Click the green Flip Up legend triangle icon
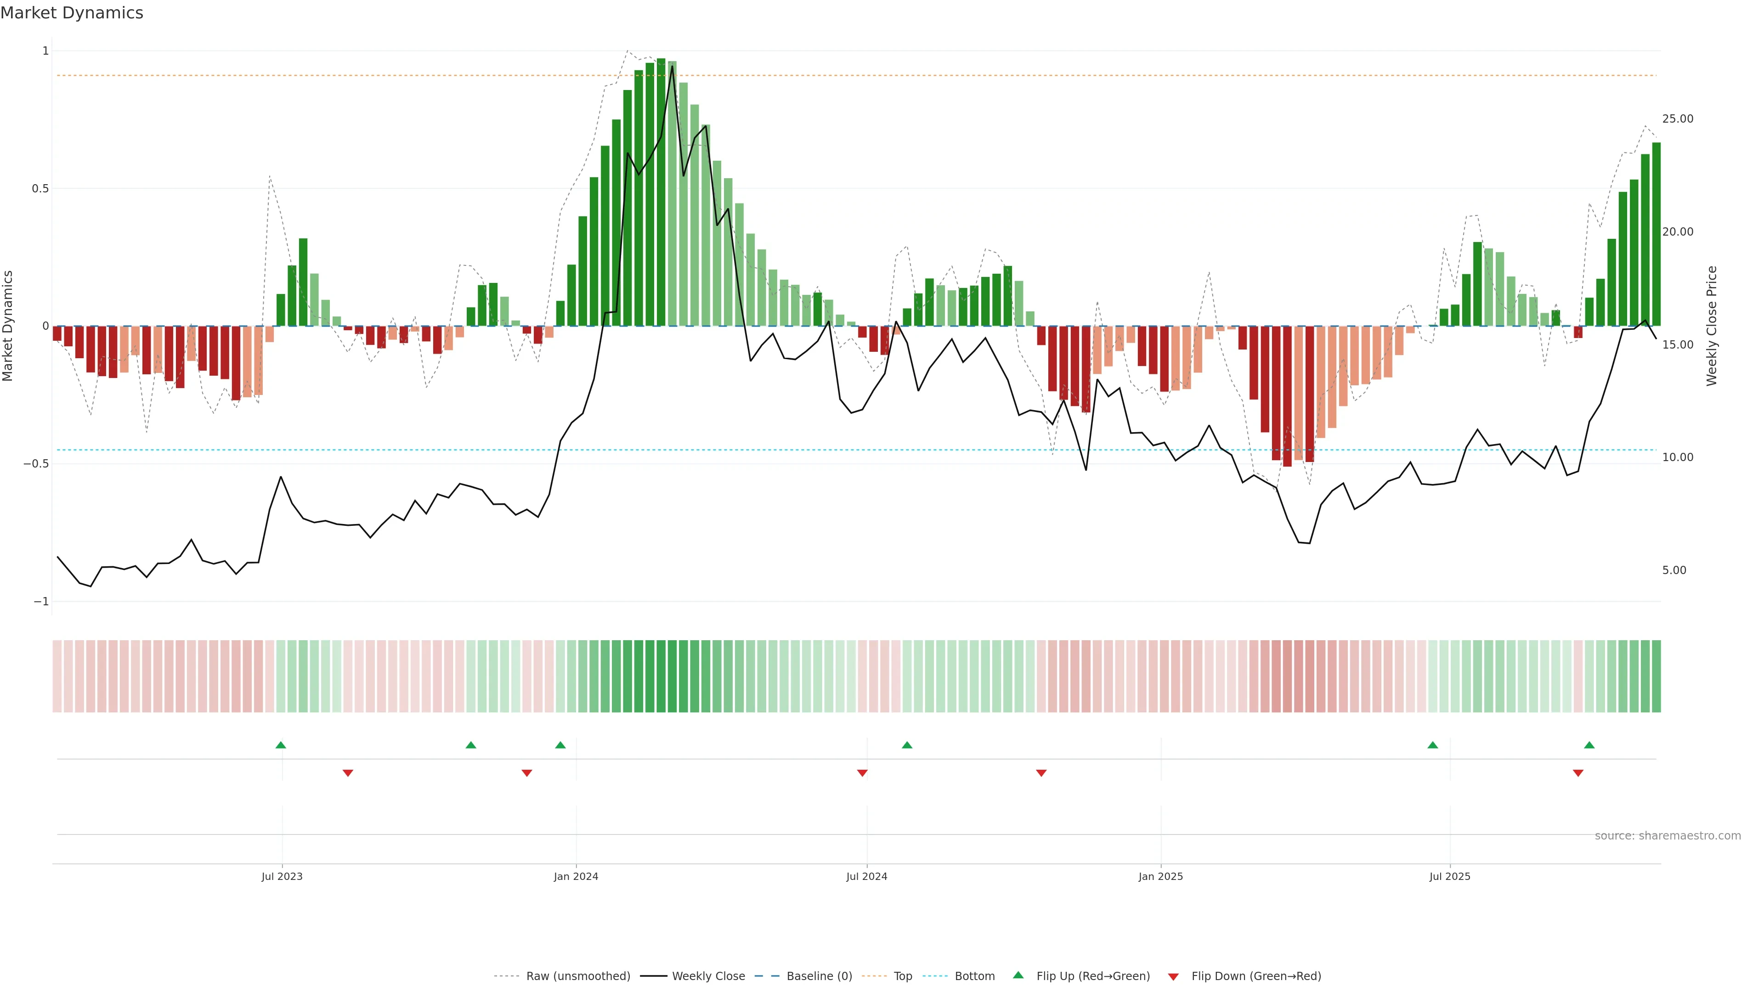Image resolution: width=1764 pixels, height=992 pixels. point(1018,975)
